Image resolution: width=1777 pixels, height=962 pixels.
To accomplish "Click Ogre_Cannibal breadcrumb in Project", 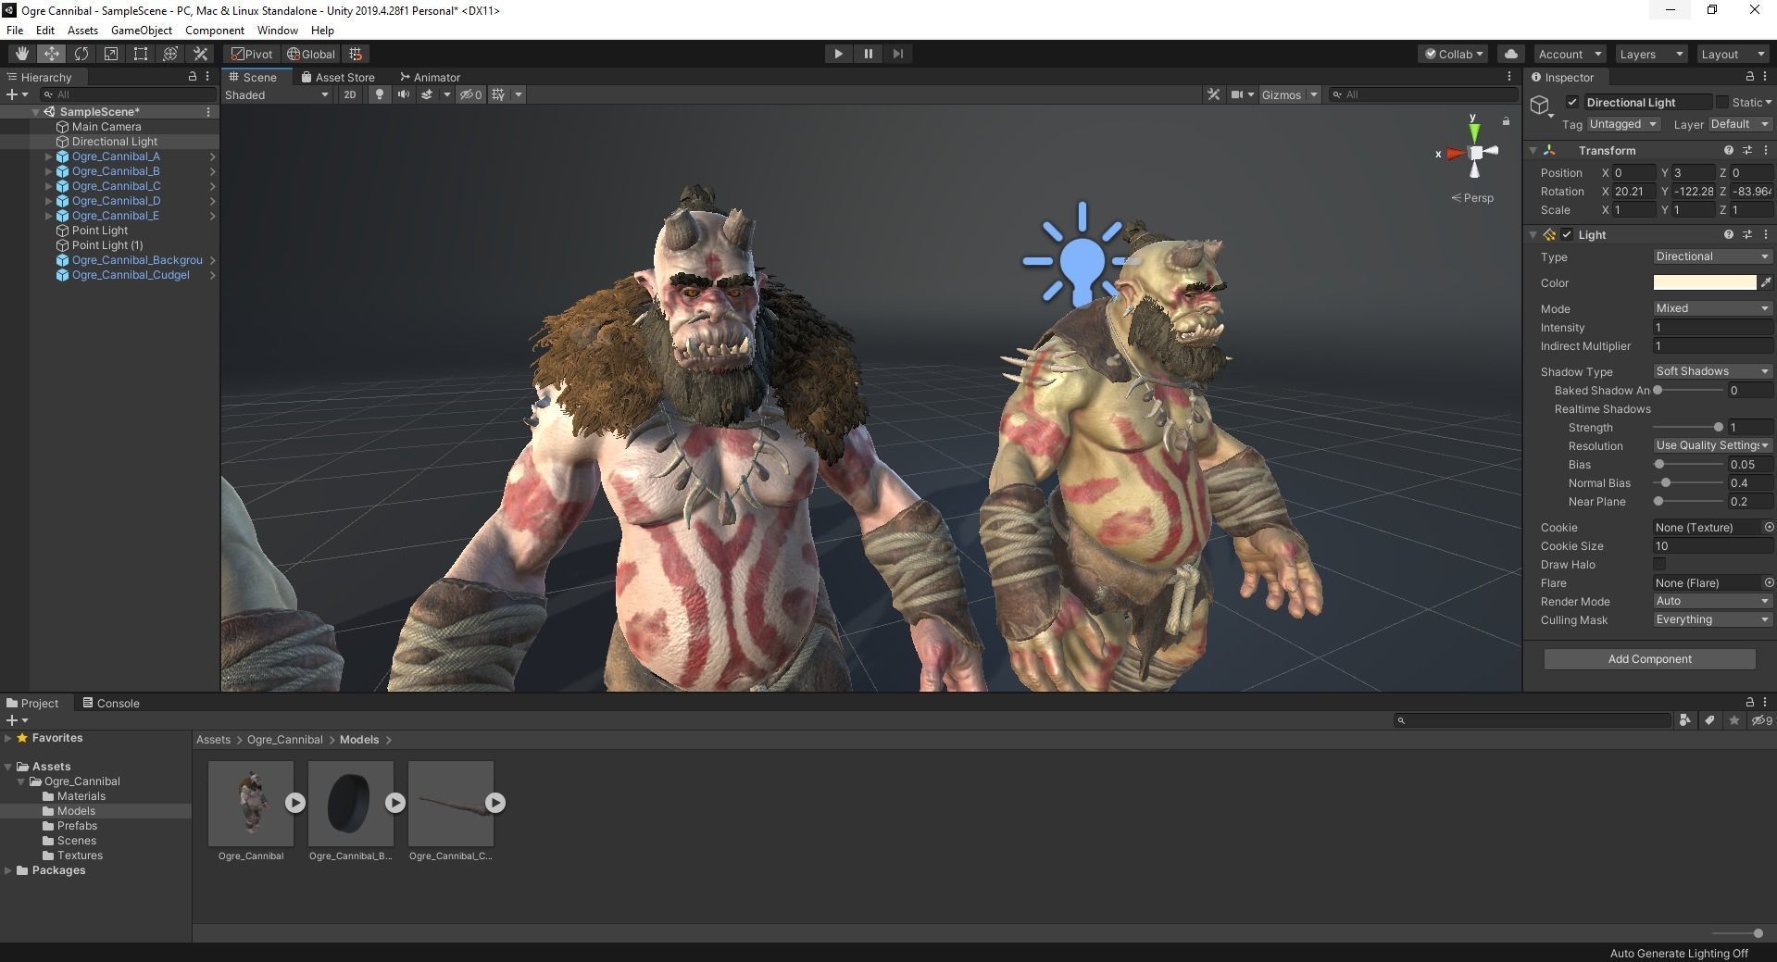I will tap(284, 740).
